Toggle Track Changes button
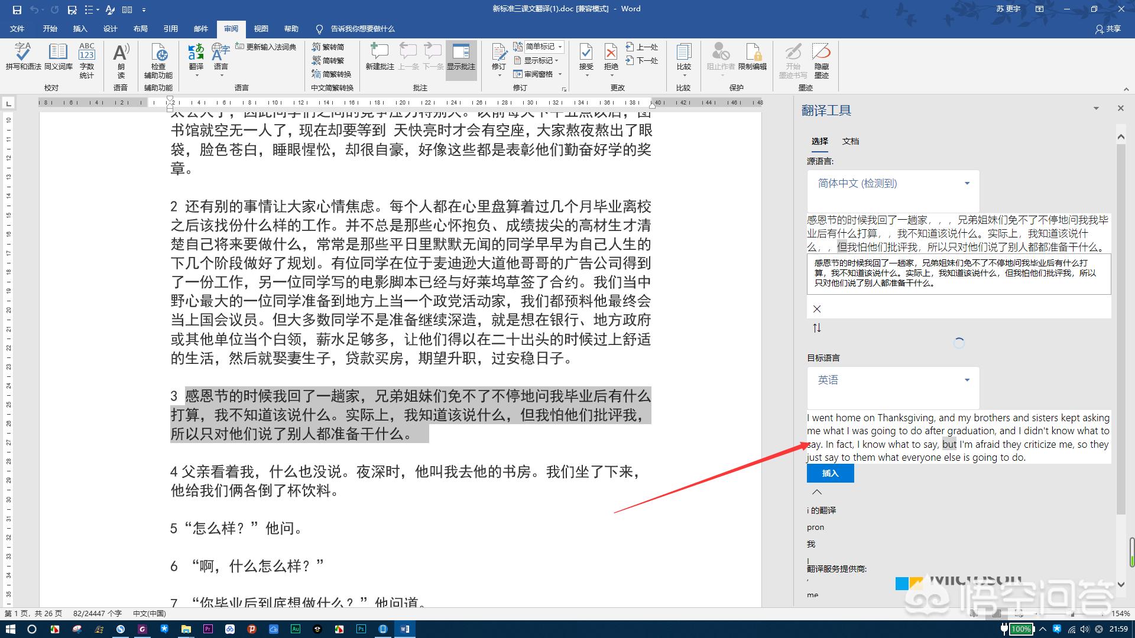The image size is (1135, 638). coord(499,60)
